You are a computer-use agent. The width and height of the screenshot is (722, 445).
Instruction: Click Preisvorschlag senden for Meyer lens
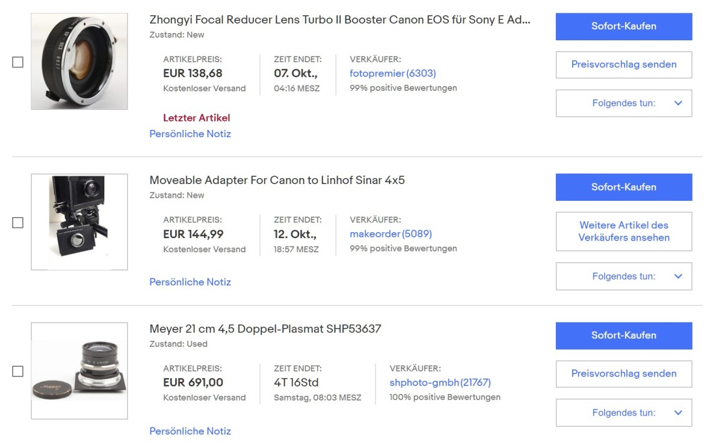click(x=623, y=373)
